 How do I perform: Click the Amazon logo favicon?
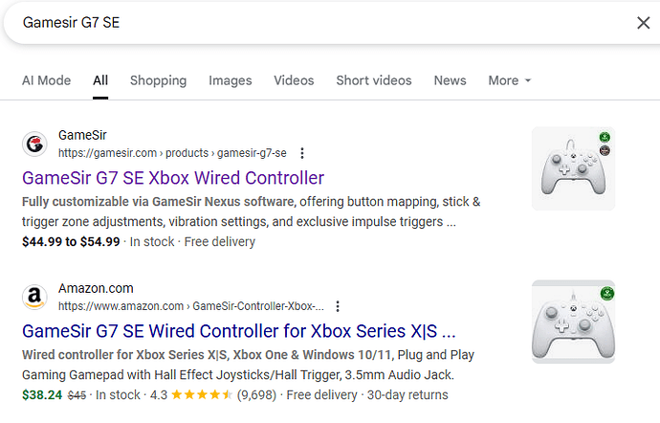34,298
